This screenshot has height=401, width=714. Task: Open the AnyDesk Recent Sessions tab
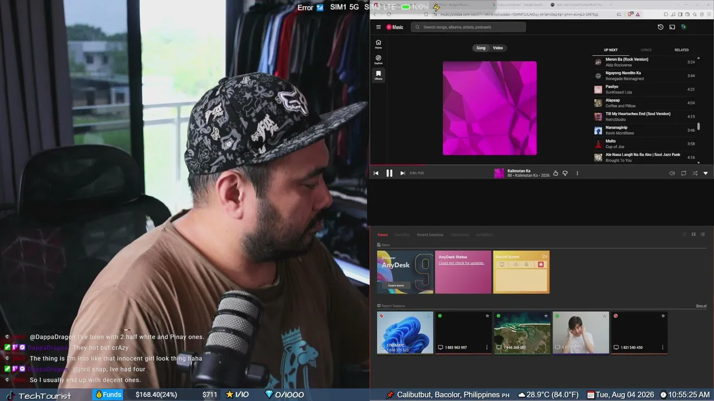tap(430, 234)
